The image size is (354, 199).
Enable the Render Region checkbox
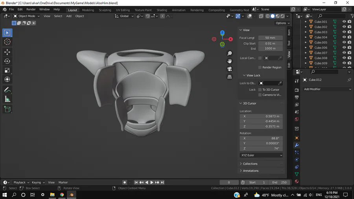pos(260,67)
